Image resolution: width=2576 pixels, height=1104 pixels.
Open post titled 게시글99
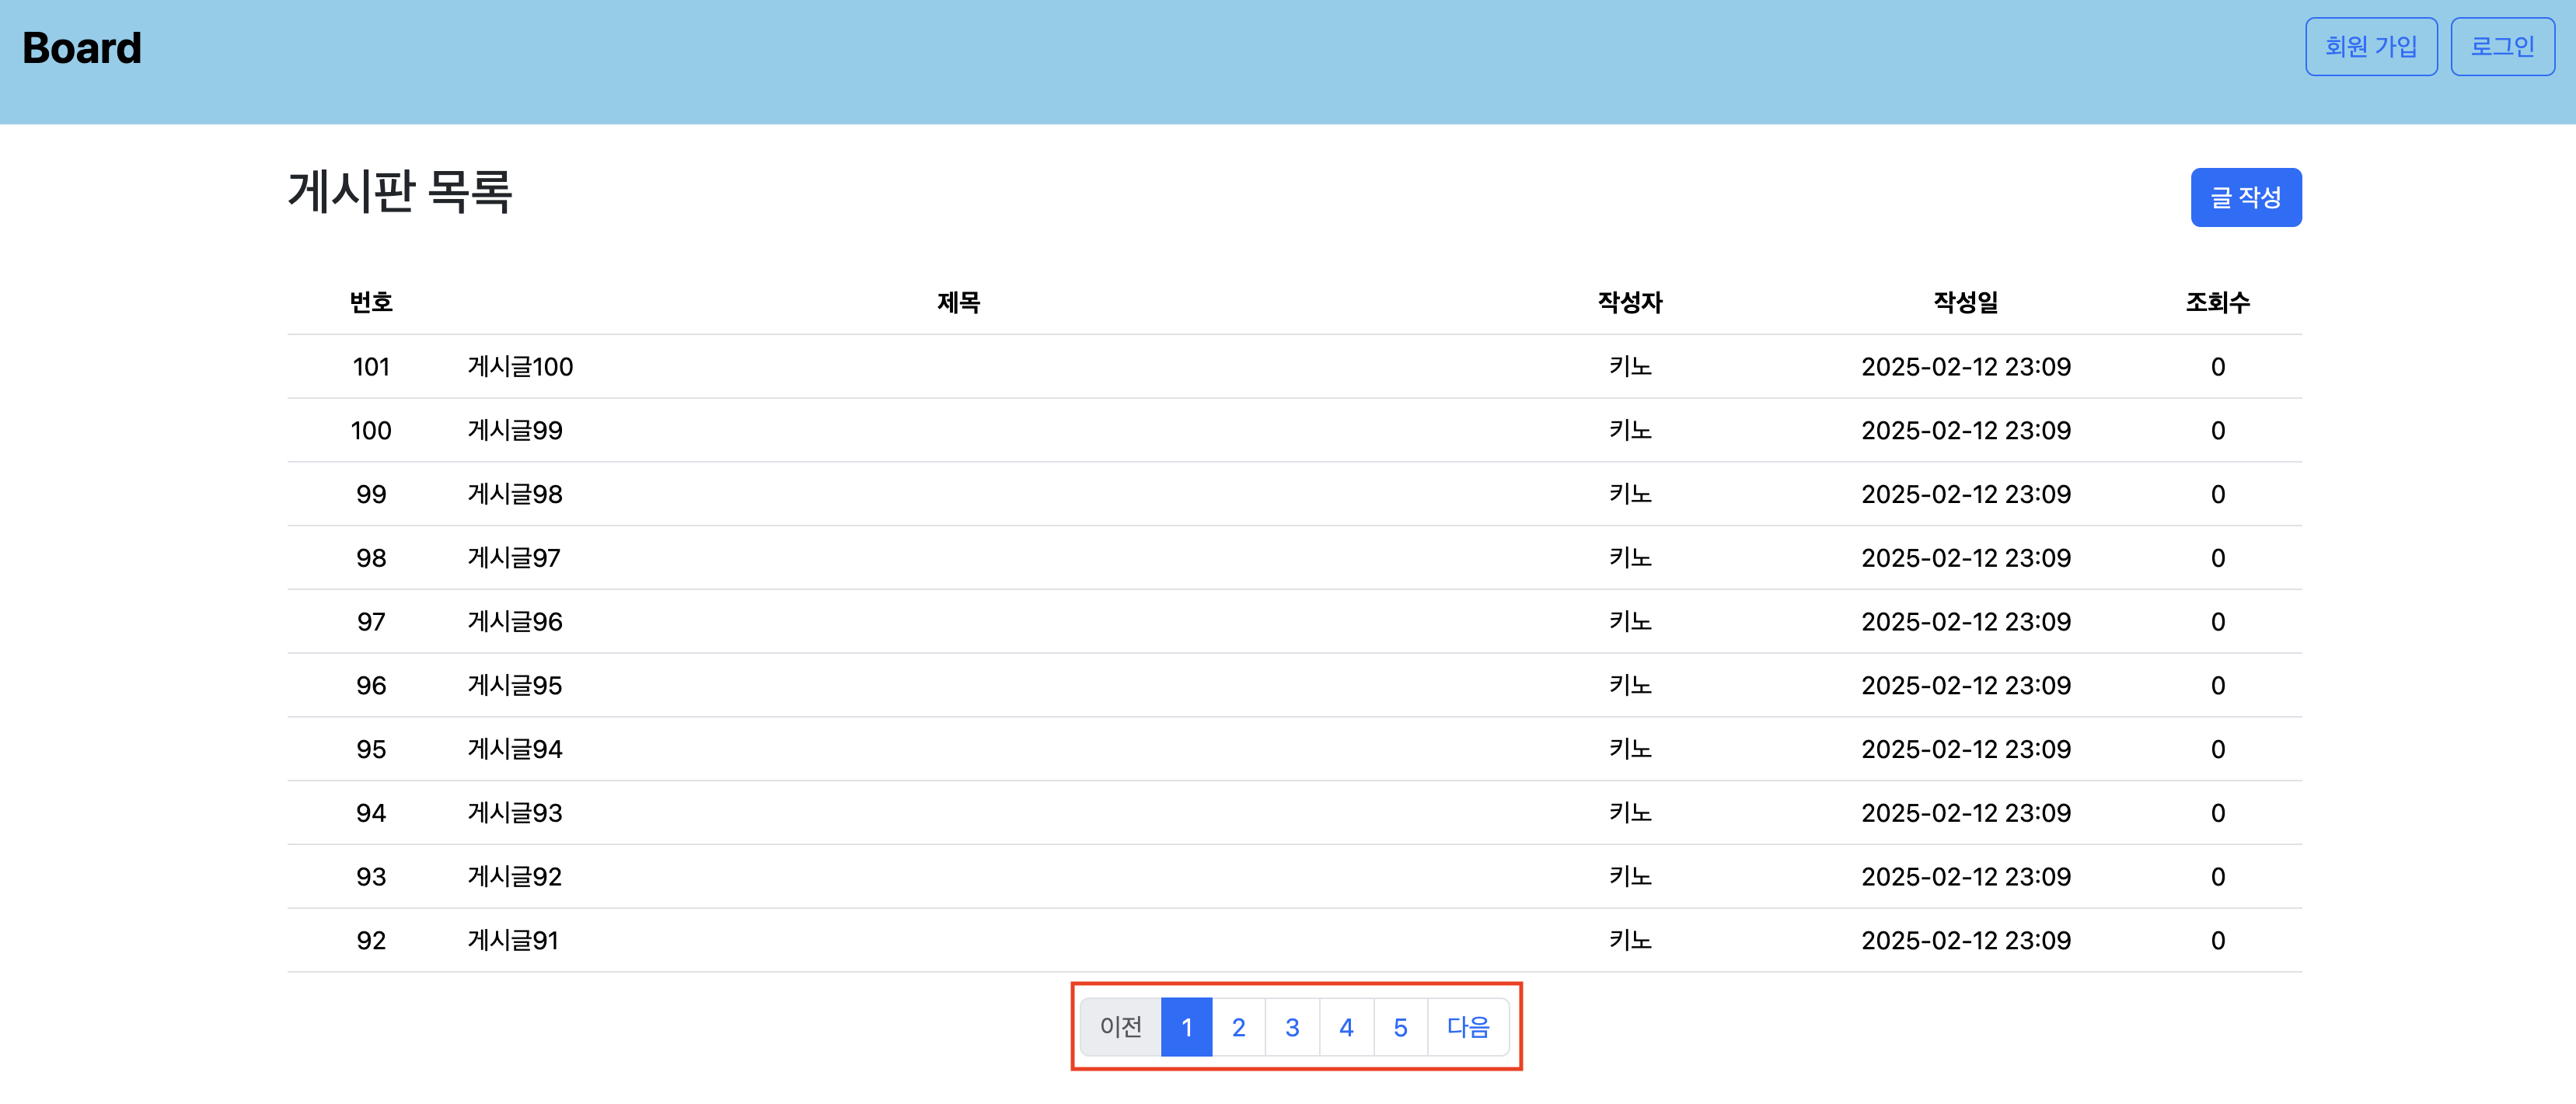[515, 431]
